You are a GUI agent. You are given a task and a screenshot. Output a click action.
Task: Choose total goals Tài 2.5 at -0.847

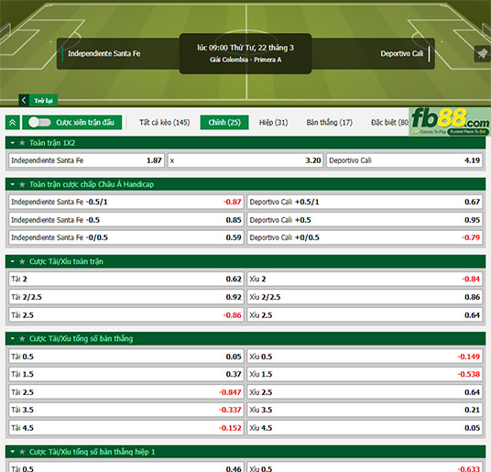(x=126, y=392)
